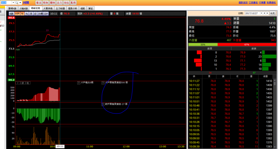This screenshot has height=149, width=278.
Task: Open the 個股資訊 link at top right
Action: point(243,2)
